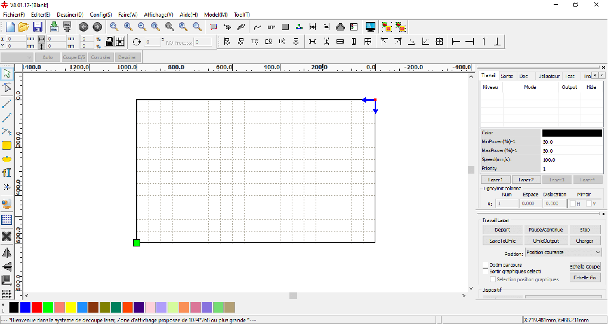Select the ellipse drawing tool
611x324 pixels.
tap(7, 159)
